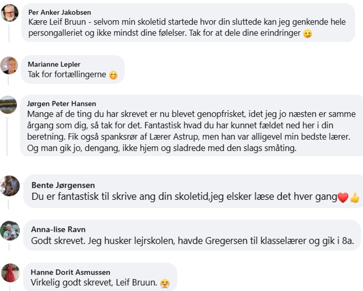
Task: Open Marianne Lepler's name link
Action: pos(54,64)
